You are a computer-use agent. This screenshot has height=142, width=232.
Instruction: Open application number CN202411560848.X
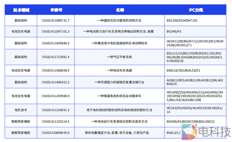56,70
